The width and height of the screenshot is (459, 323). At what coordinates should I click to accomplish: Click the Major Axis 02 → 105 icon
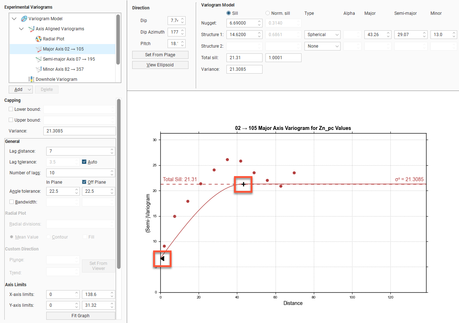tap(39, 49)
